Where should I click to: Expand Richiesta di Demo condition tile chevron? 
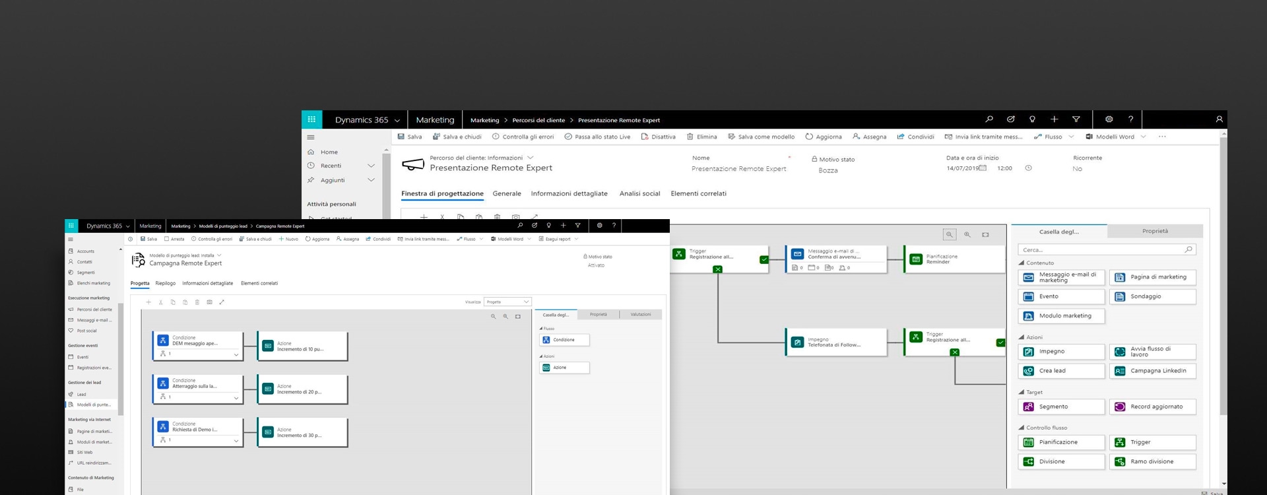pyautogui.click(x=236, y=441)
